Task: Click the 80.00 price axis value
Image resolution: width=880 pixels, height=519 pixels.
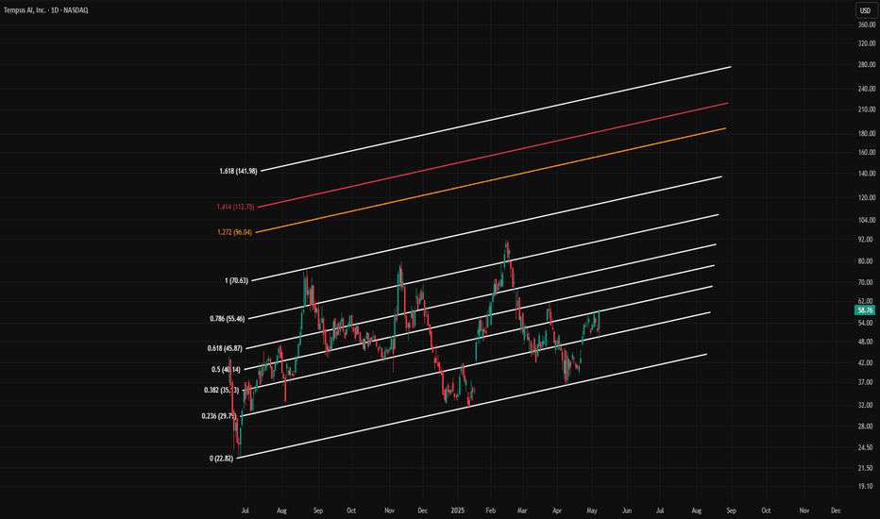Action: (866, 261)
